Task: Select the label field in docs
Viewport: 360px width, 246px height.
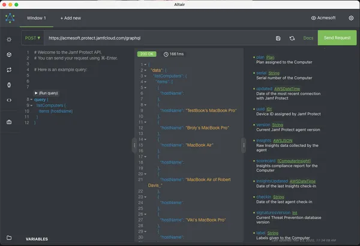Action: pyautogui.click(x=260, y=233)
